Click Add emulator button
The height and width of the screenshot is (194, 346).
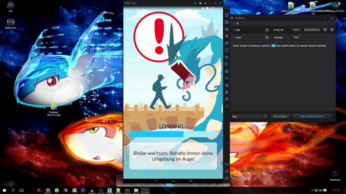(280, 116)
